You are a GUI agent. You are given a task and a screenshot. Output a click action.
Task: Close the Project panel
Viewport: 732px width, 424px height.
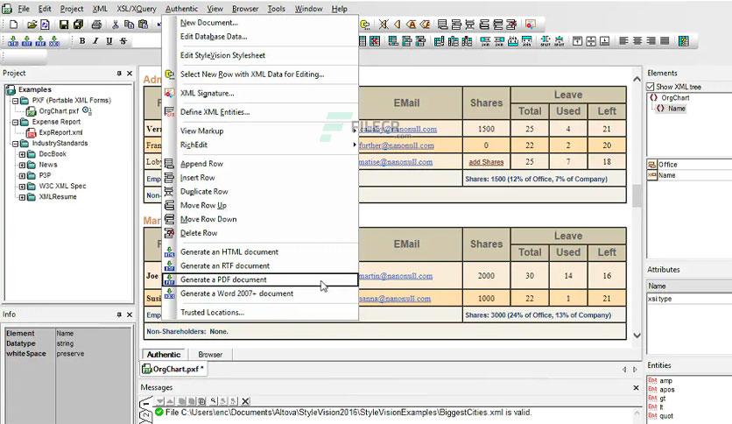pyautogui.click(x=130, y=74)
